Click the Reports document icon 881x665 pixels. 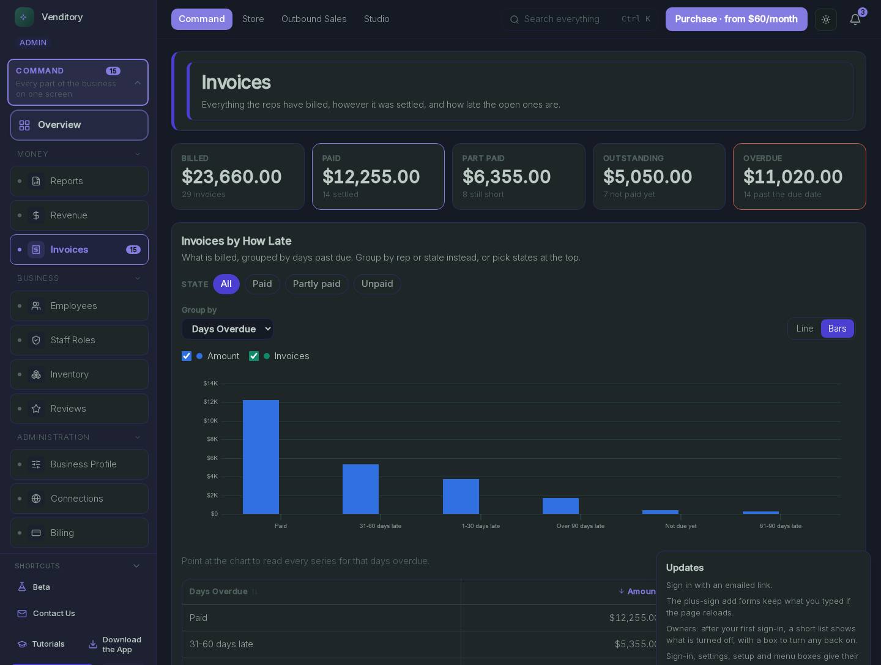pos(36,181)
